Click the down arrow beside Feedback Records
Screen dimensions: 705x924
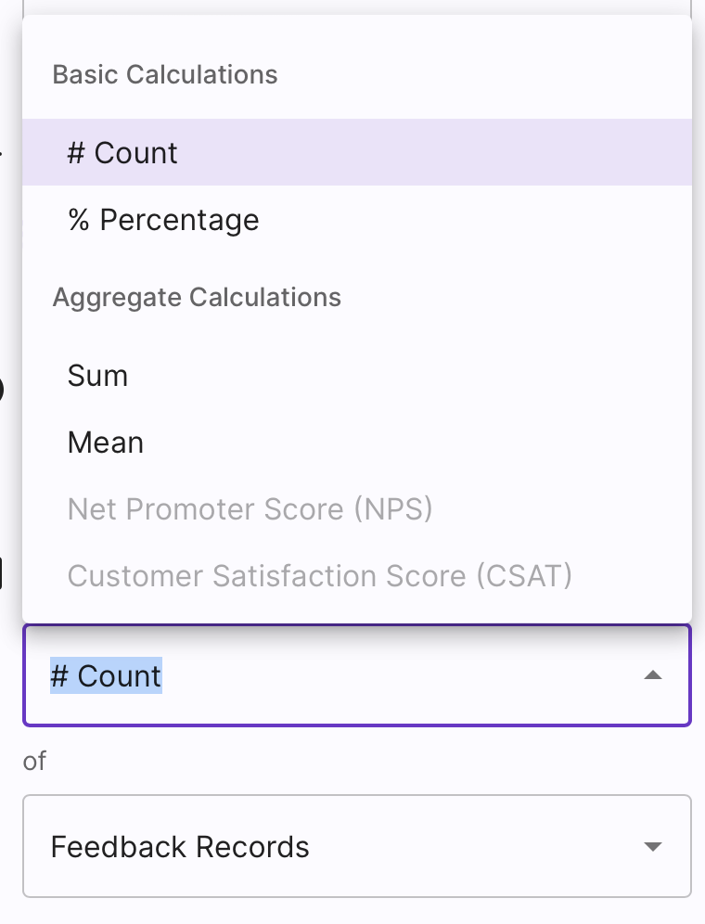(x=652, y=847)
